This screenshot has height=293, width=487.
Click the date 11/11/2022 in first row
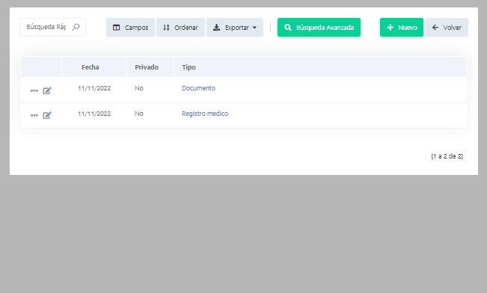click(x=94, y=88)
